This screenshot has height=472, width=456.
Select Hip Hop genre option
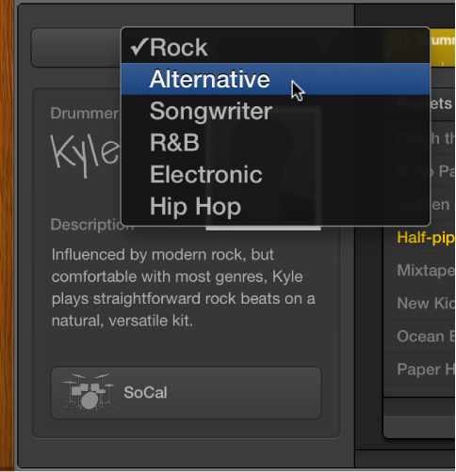[x=275, y=207]
